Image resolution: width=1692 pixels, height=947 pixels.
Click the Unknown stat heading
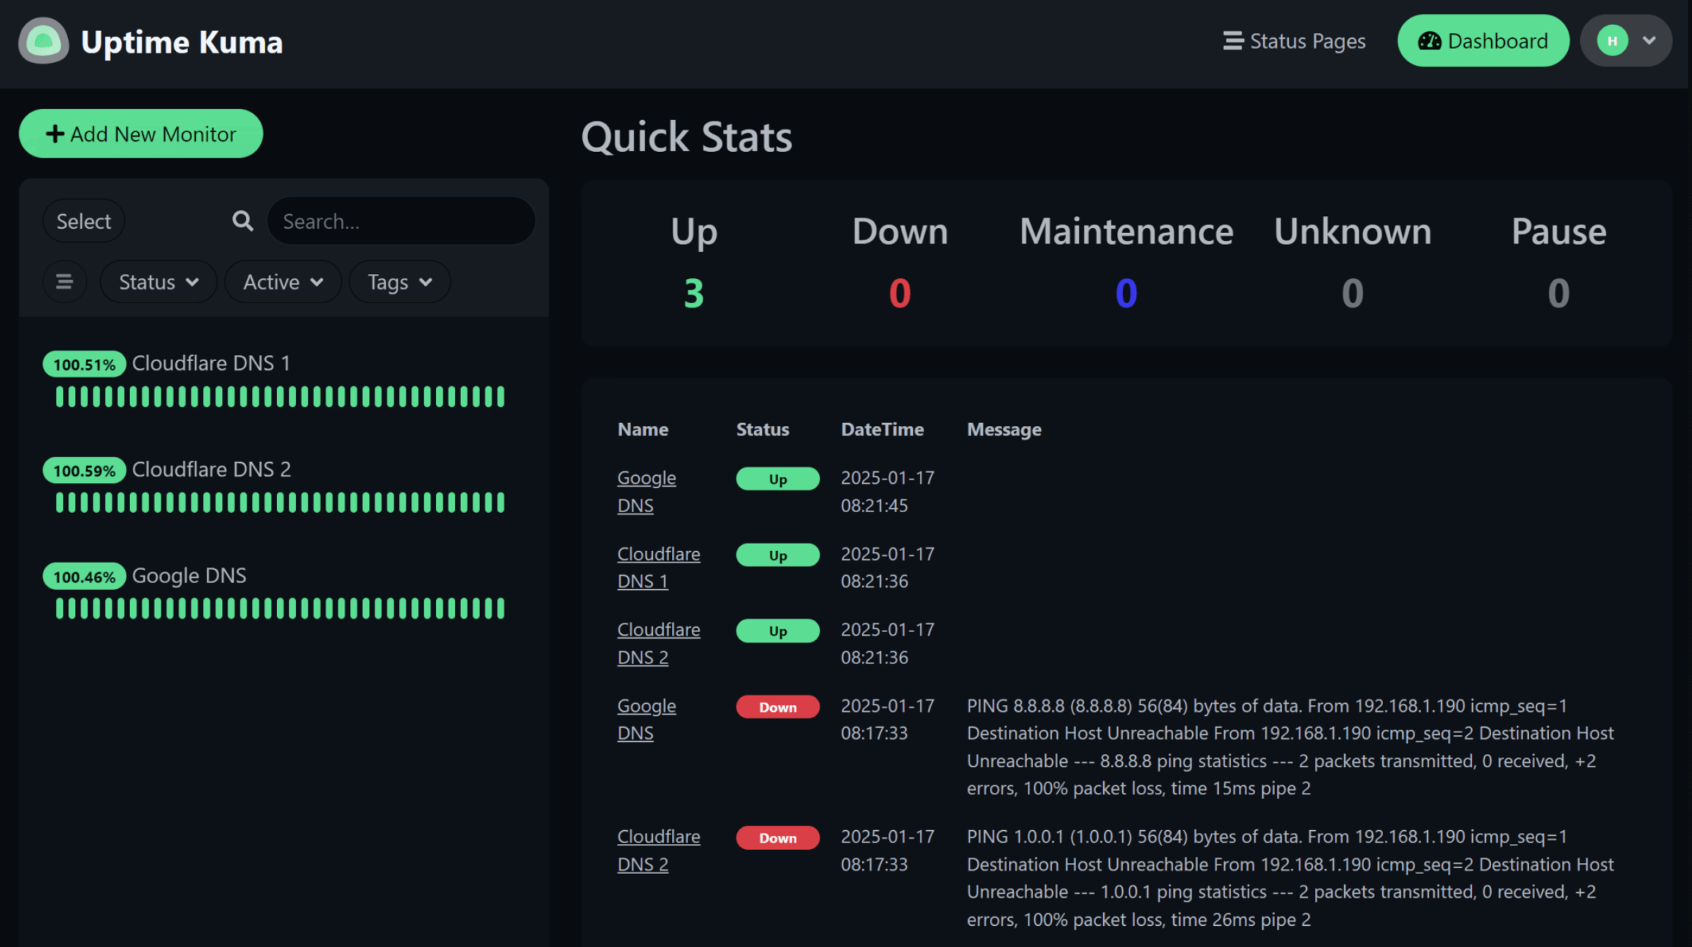point(1352,232)
